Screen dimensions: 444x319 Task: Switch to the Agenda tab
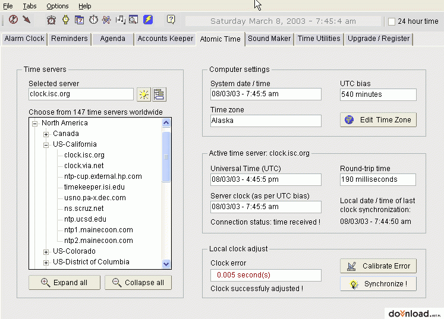tap(113, 39)
